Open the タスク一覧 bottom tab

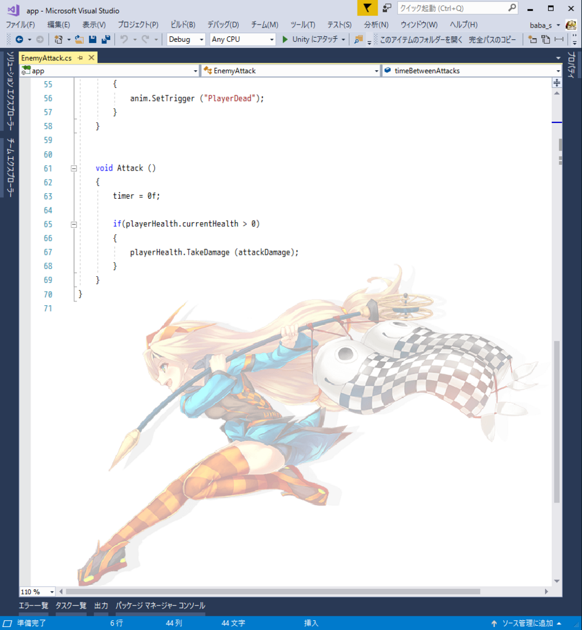pos(71,605)
